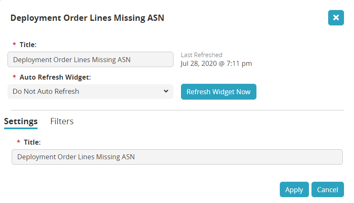Screen dimensions: 354x203
Task: Click the dialog heading Deployment Order Lines Missing ASN
Action: [87, 18]
